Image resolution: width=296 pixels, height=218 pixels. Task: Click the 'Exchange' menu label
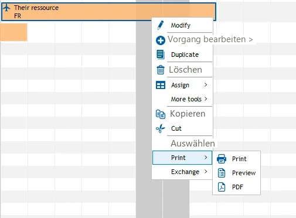coord(185,172)
